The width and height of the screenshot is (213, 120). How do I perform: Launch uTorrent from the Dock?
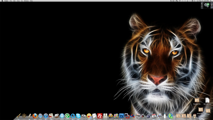[67, 116]
